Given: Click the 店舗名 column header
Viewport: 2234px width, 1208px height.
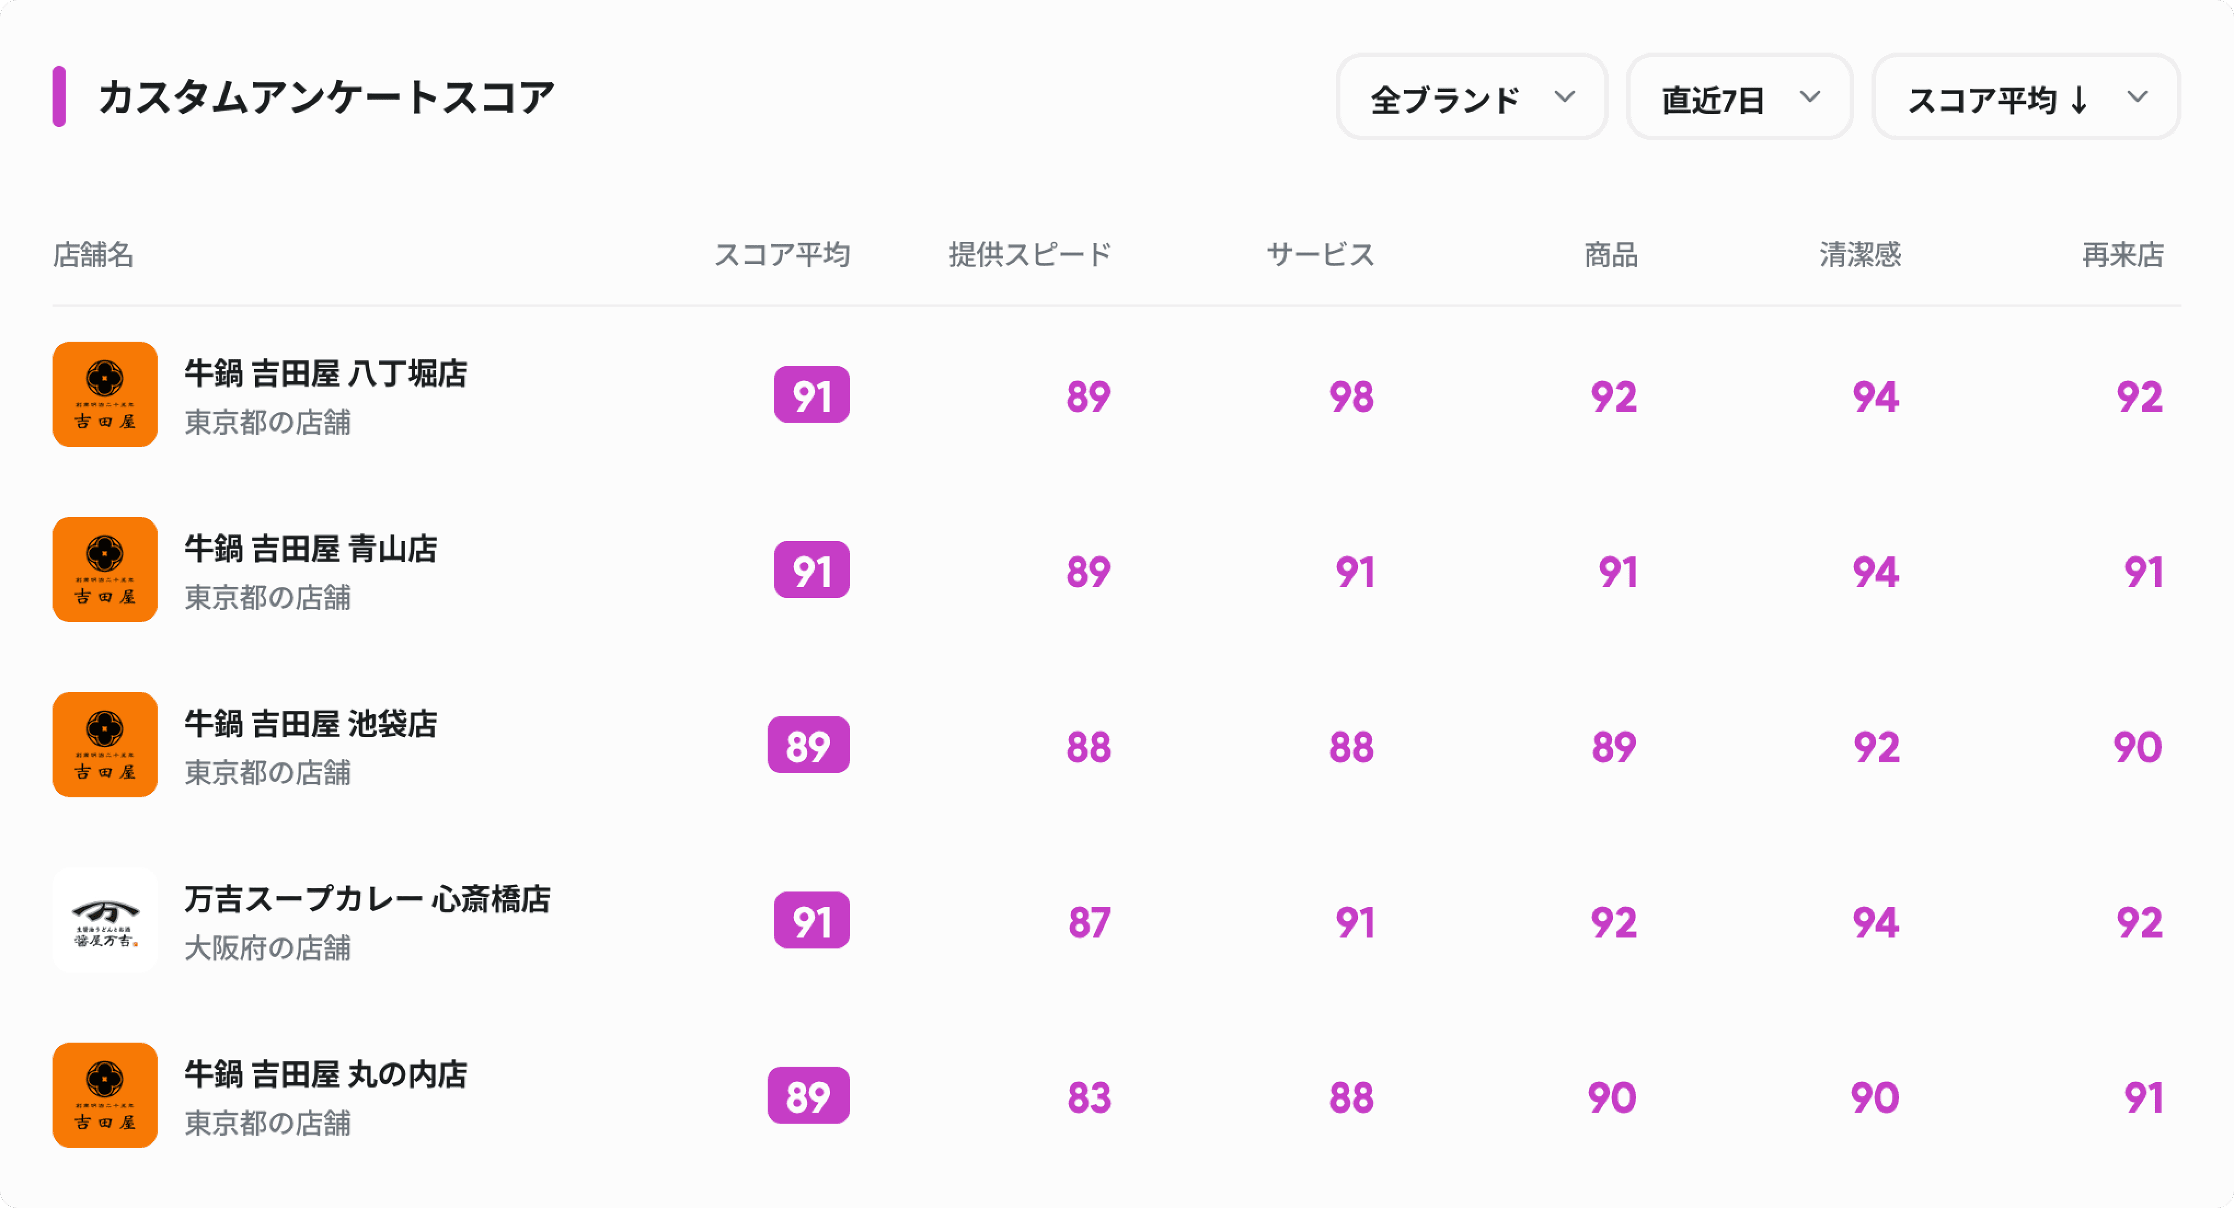Looking at the screenshot, I should pyautogui.click(x=94, y=255).
